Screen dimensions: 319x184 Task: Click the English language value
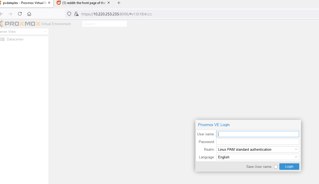pos(224,157)
